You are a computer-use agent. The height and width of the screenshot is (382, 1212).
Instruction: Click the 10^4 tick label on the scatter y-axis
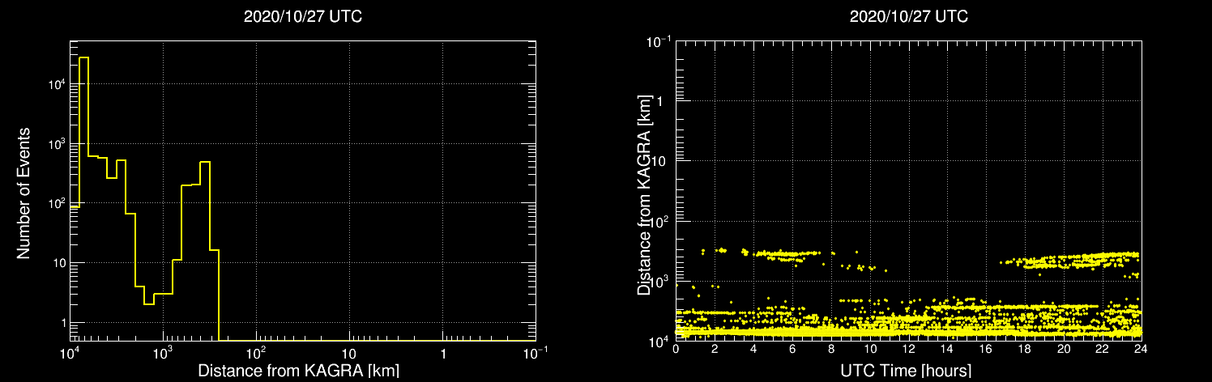pyautogui.click(x=660, y=341)
